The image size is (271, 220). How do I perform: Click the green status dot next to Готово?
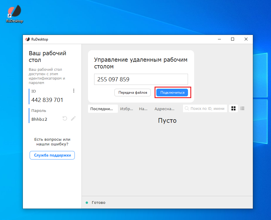coord(87,202)
